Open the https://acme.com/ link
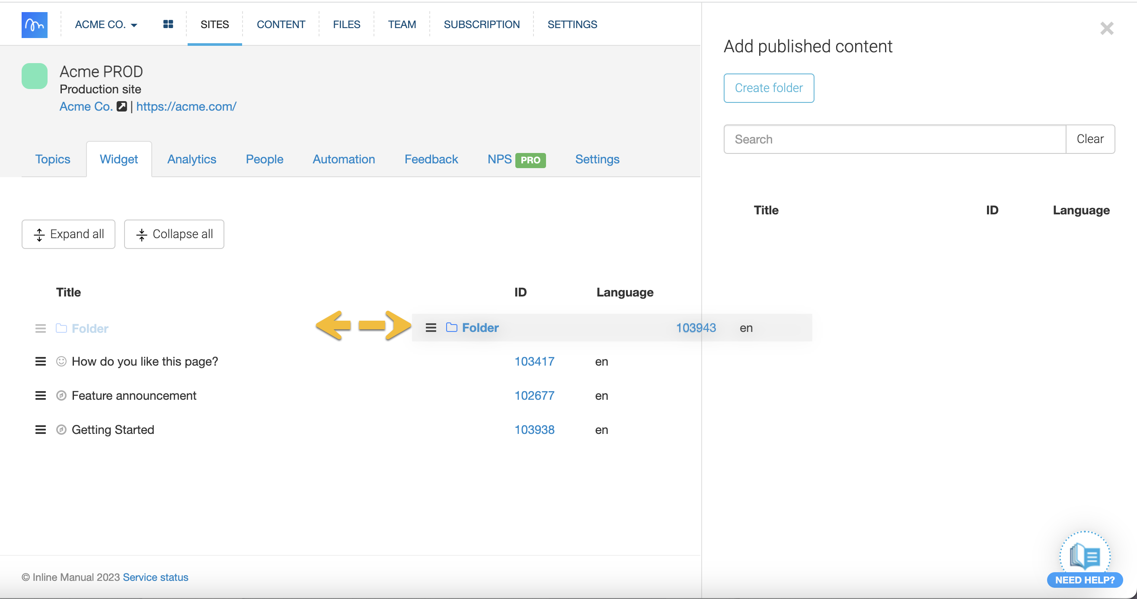 186,106
